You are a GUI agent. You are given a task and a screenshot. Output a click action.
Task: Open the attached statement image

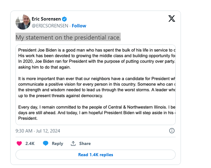[96, 85]
